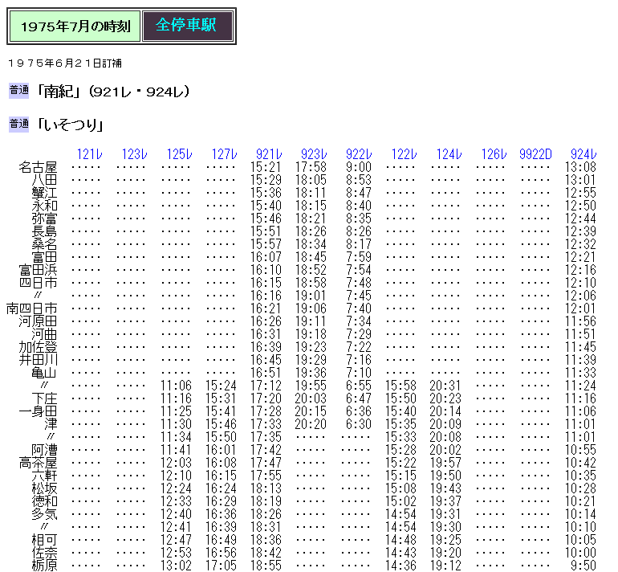Click station name 徳和

click(x=44, y=501)
